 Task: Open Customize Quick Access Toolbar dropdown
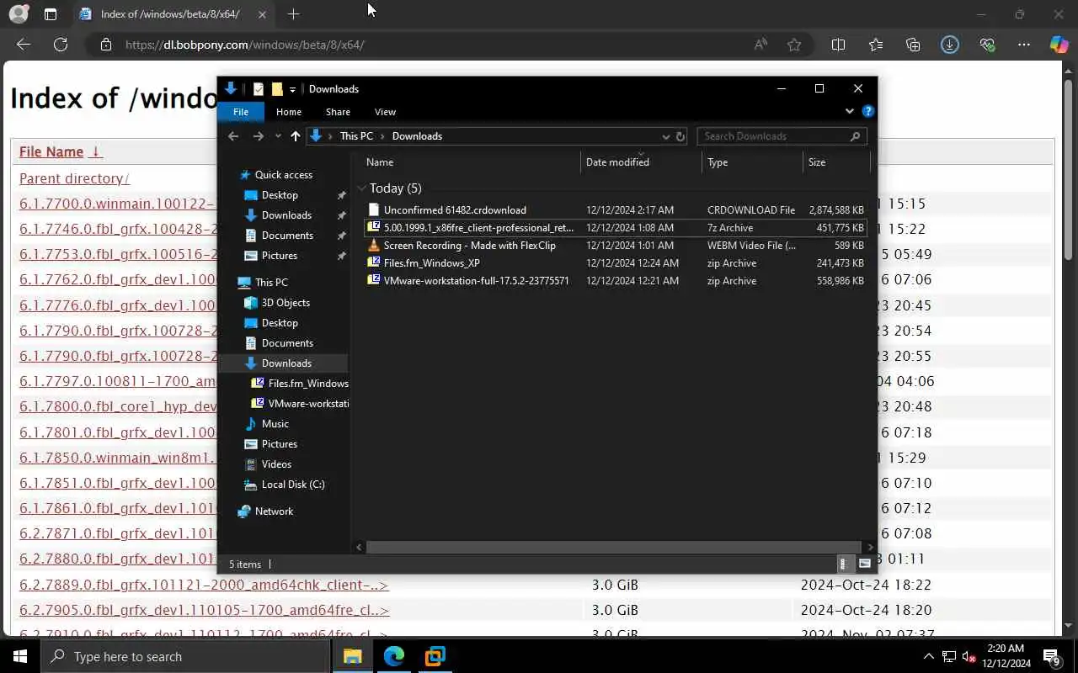[292, 89]
